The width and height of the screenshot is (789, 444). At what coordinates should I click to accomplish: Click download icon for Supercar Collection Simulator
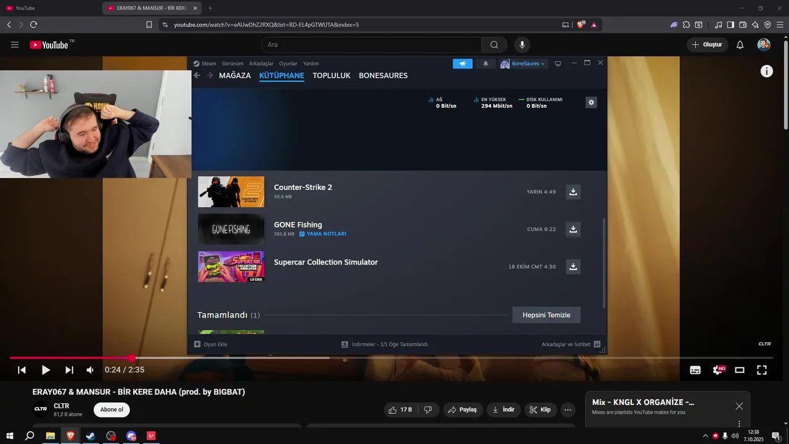(573, 266)
